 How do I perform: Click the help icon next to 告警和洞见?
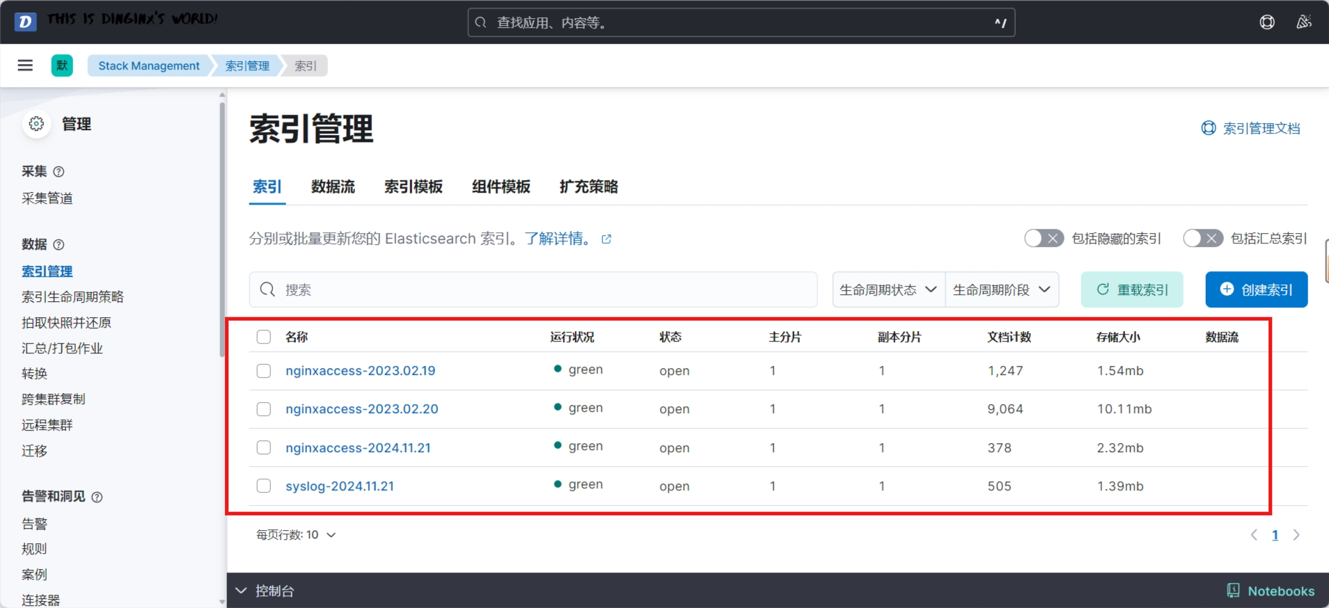pyautogui.click(x=97, y=497)
